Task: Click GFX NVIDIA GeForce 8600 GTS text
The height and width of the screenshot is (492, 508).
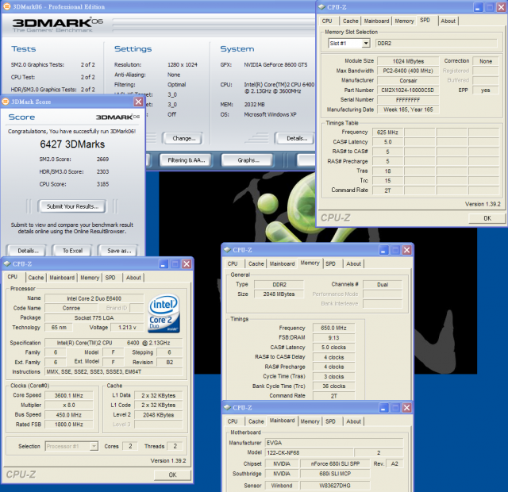Action: click(275, 64)
